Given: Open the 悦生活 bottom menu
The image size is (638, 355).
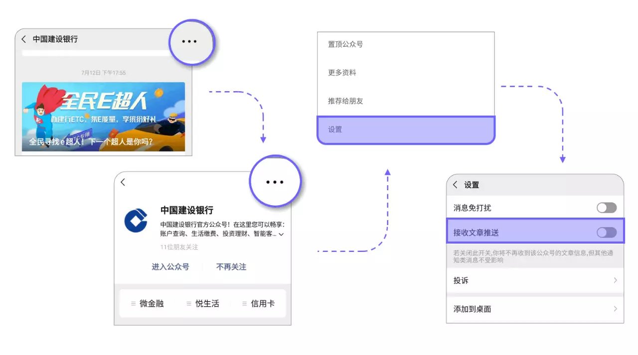Looking at the screenshot, I should click(x=202, y=303).
